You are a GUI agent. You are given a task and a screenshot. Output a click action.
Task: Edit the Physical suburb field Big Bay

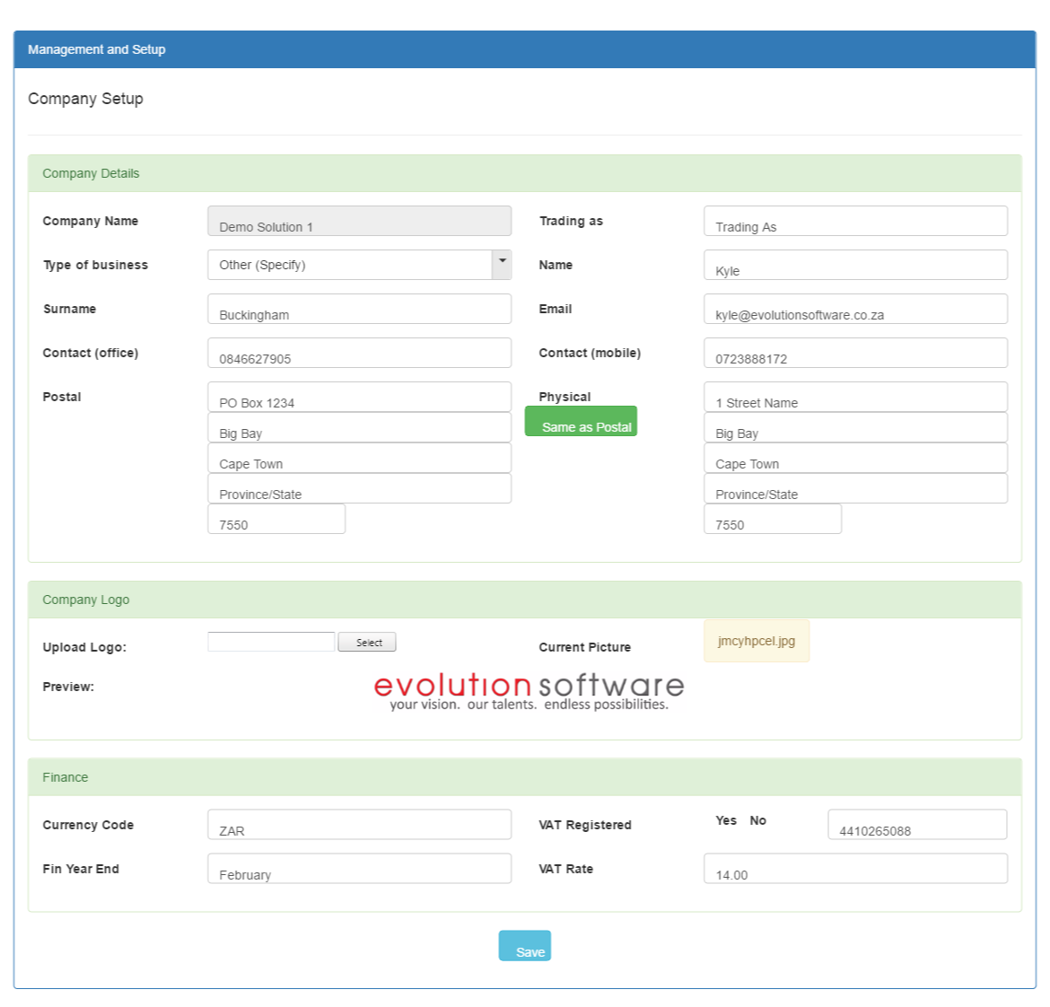click(x=855, y=427)
